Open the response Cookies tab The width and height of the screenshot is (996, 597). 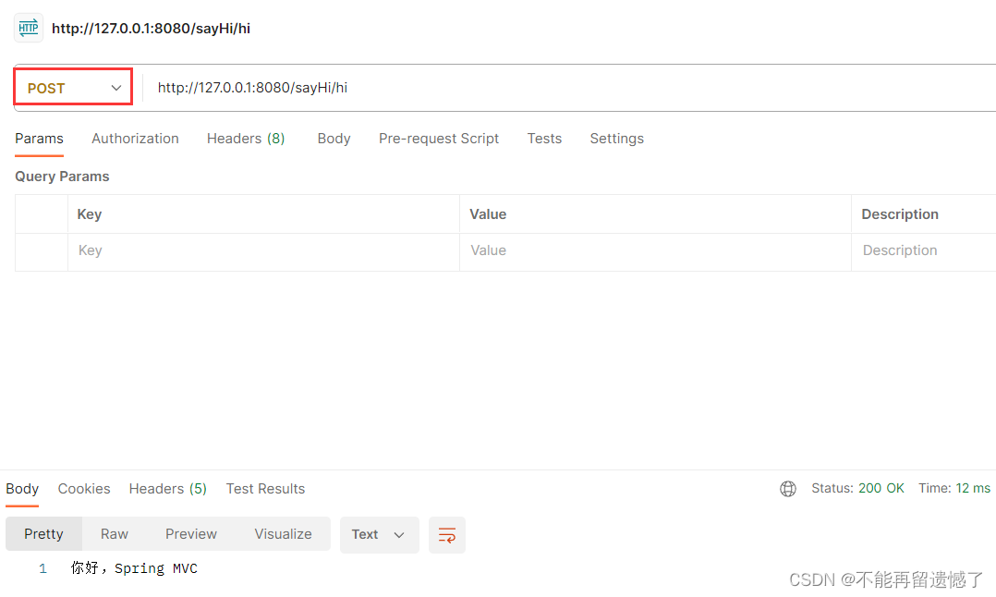(x=84, y=489)
